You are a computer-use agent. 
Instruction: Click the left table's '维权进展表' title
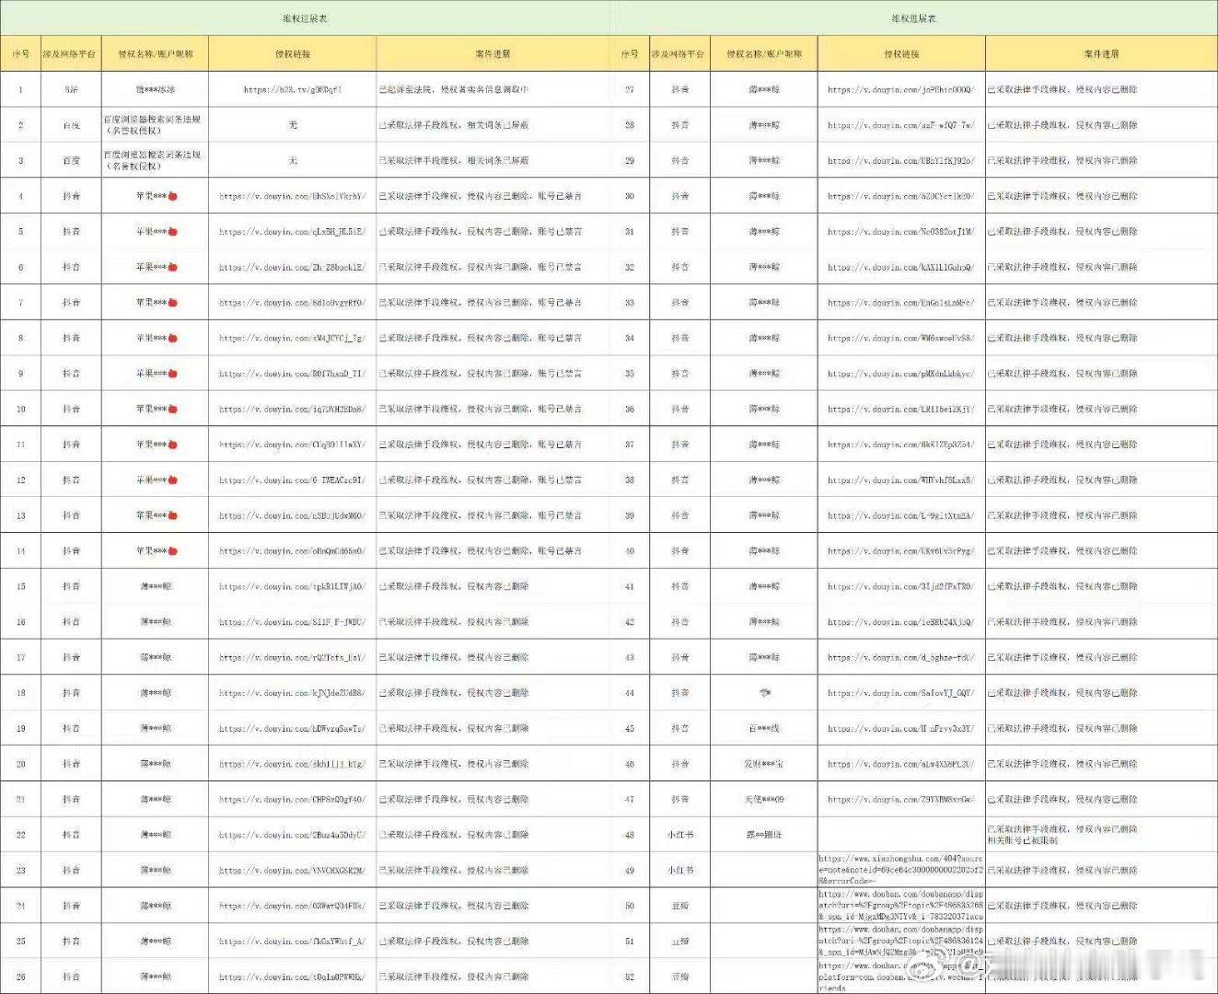(305, 18)
